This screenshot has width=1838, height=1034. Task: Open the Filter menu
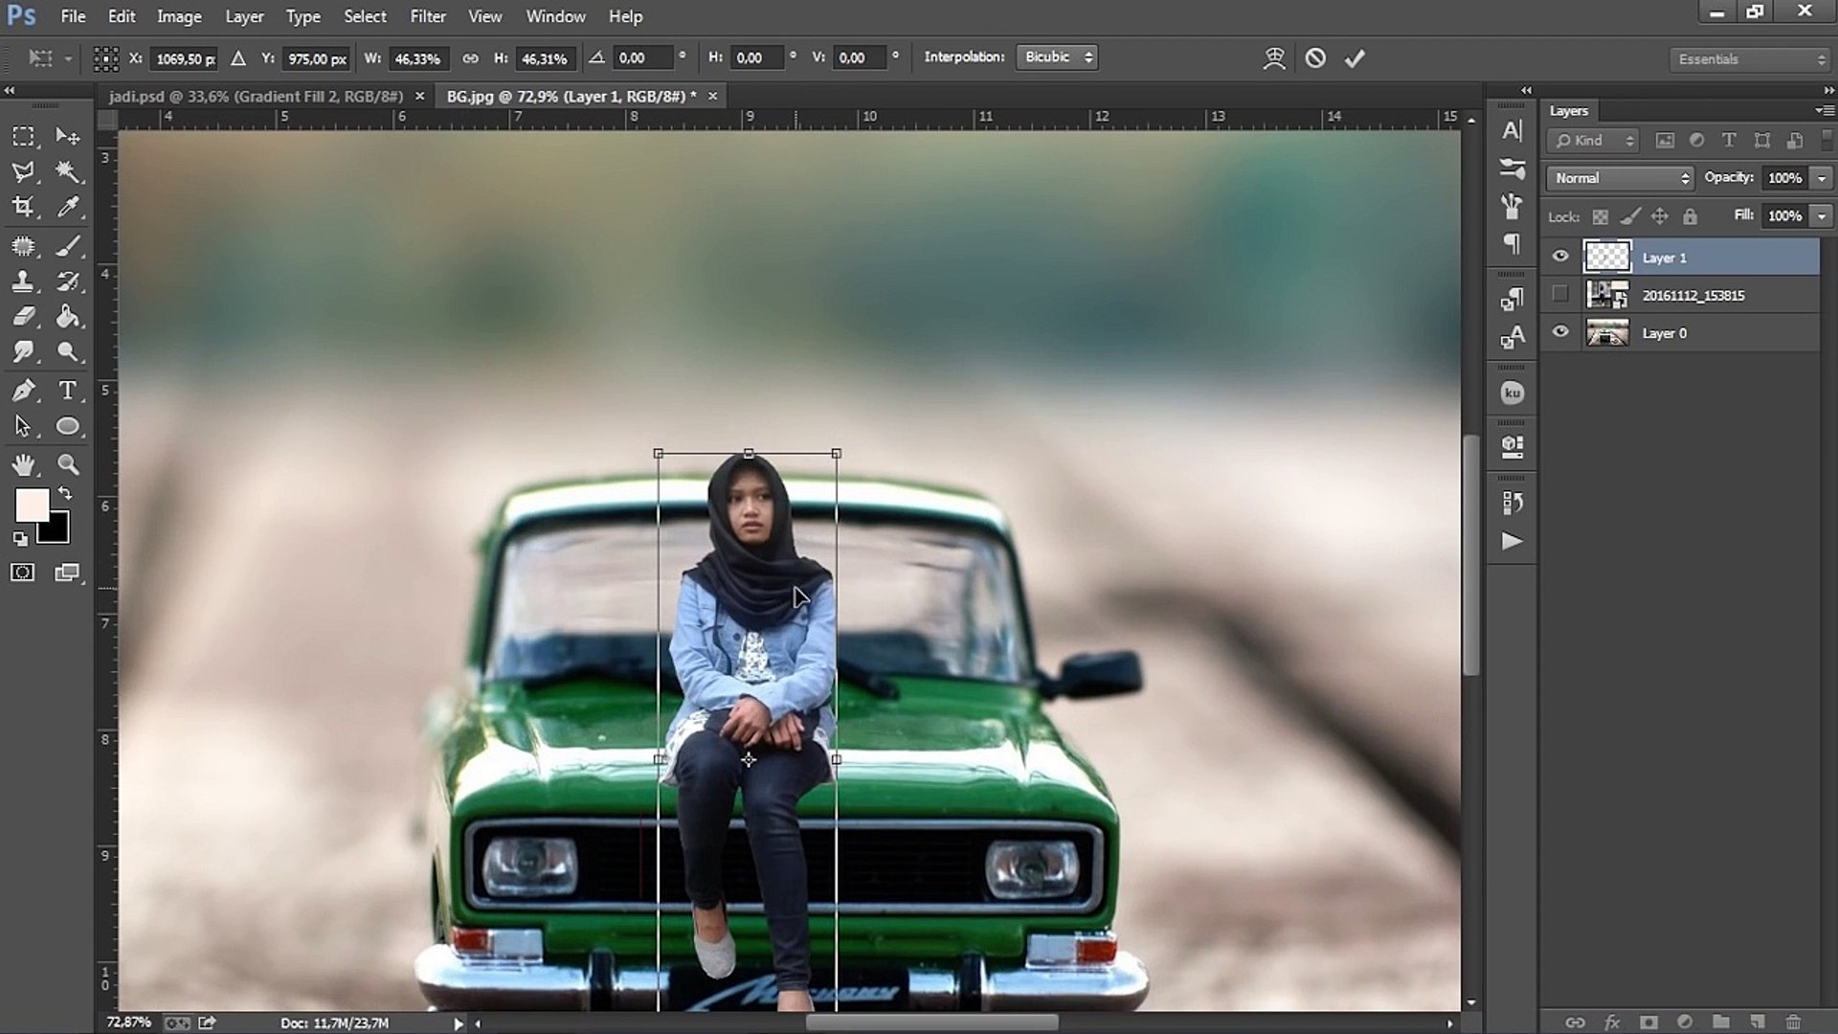428,15
